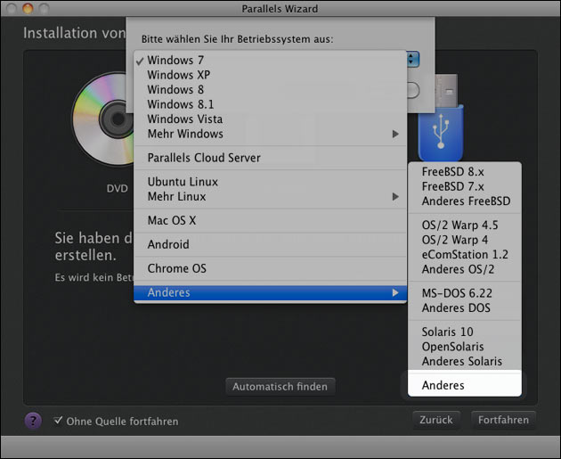Screen dimensions: 561x459
Task: Choose eComStation 1.2
Action: pyautogui.click(x=465, y=255)
